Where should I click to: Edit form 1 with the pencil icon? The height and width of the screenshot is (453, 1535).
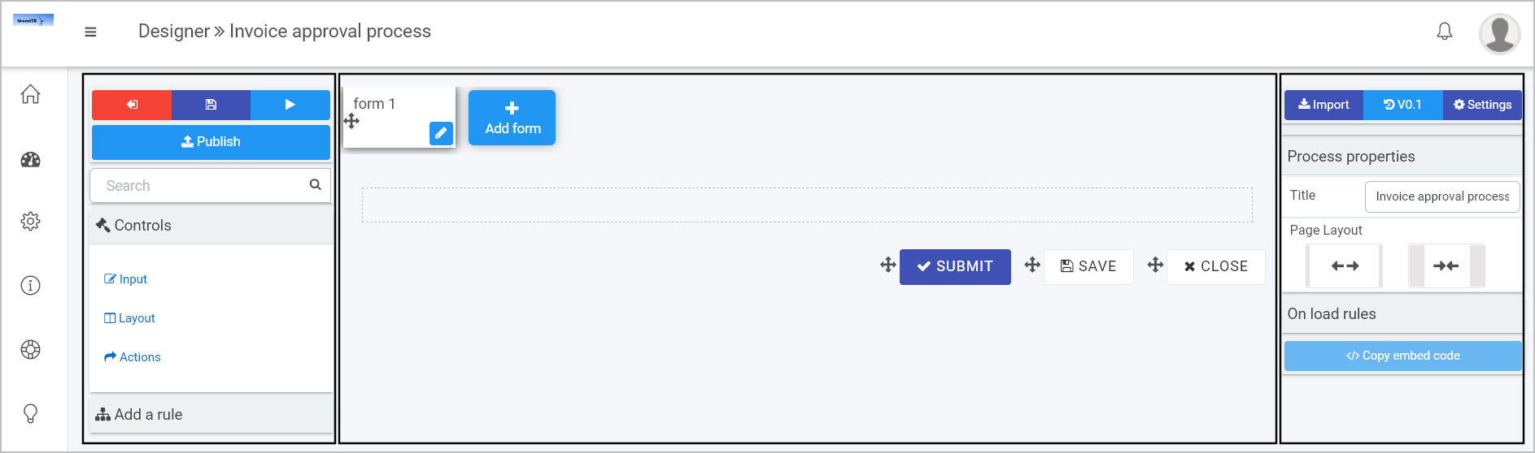coord(441,133)
